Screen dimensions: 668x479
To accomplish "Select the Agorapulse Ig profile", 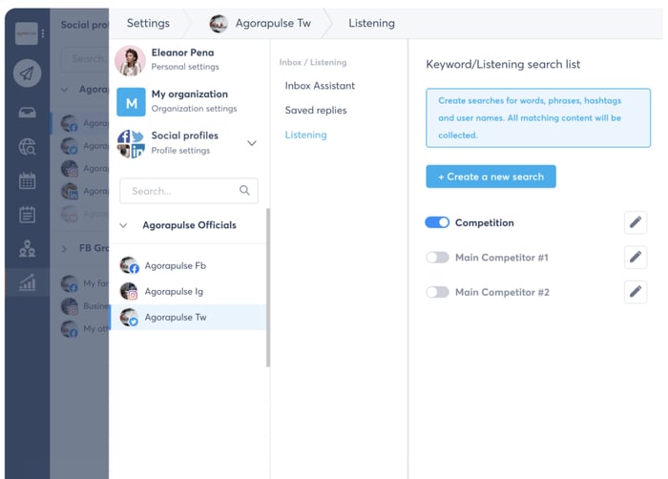I will (x=187, y=291).
